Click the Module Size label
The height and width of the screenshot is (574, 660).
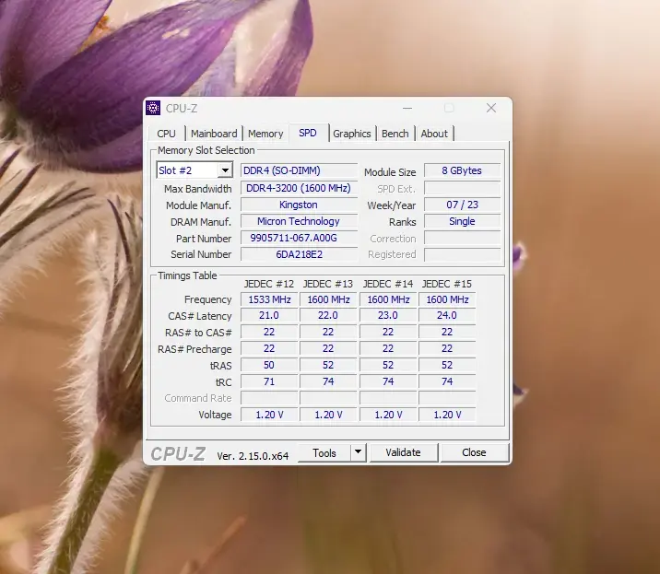click(x=390, y=172)
